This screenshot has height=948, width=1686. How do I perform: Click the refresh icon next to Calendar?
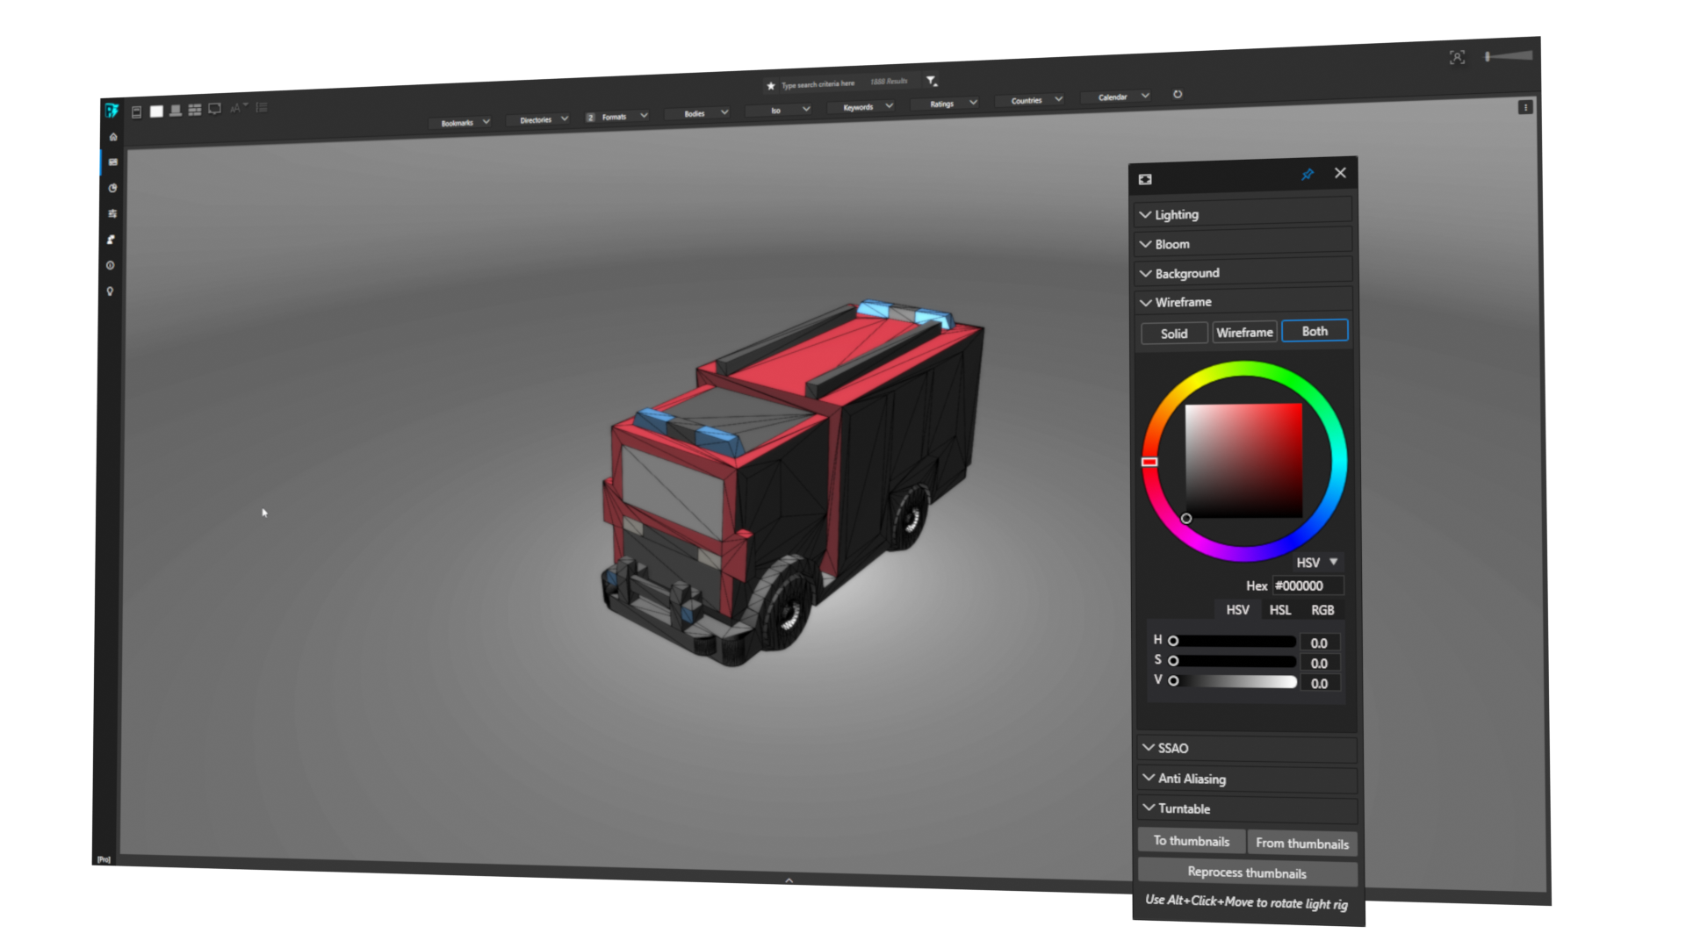(x=1178, y=94)
